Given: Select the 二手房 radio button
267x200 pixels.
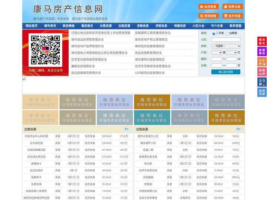Looking at the screenshot, I should (x=214, y=34).
